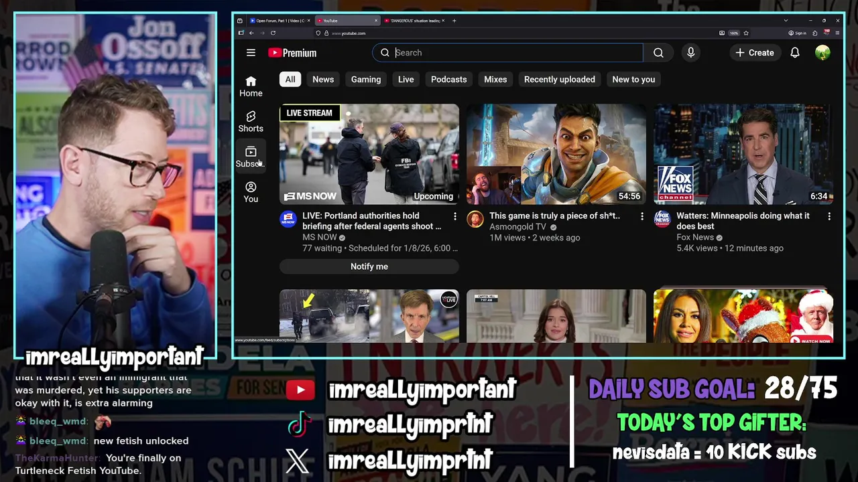Click '77 waiting • Scheduled for 1/8/26' text
This screenshot has width=858, height=482.
[x=380, y=248]
